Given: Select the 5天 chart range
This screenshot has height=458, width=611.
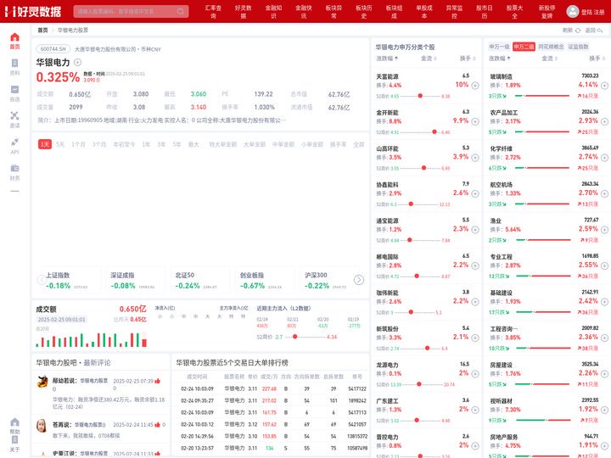Looking at the screenshot, I should pyautogui.click(x=60, y=144).
